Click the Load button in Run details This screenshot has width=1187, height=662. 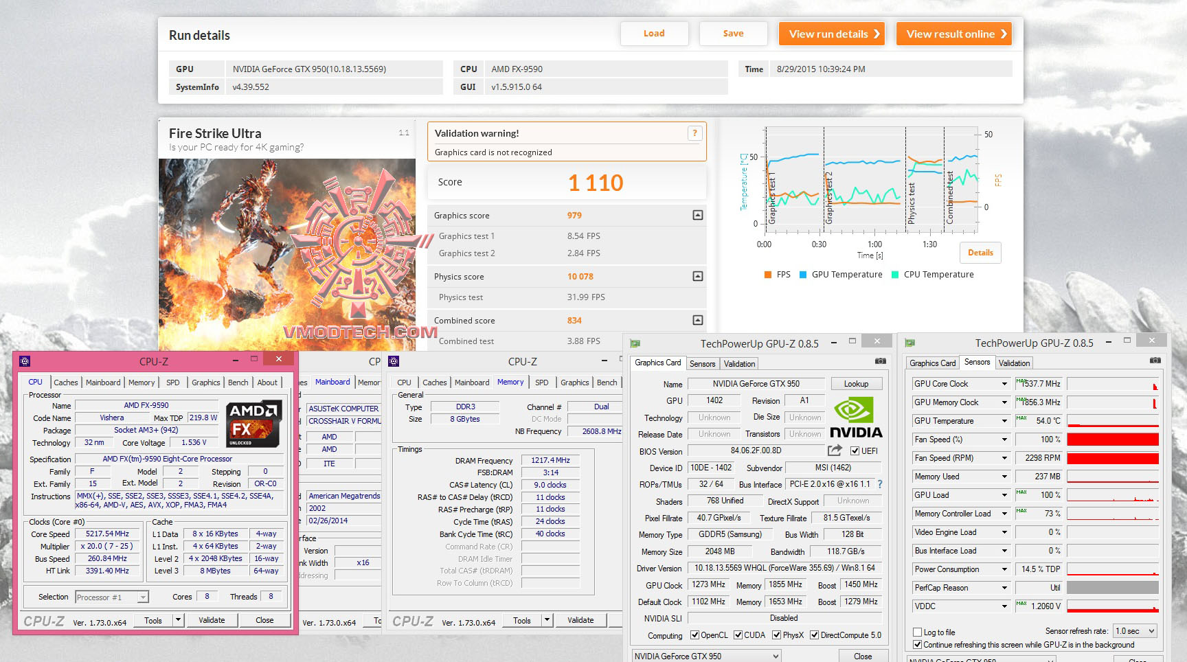point(654,34)
